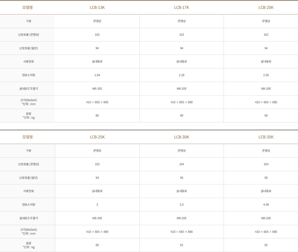Click the 1.94 fuel consumption value
Viewport: 298px width, 252px height.
[97, 75]
